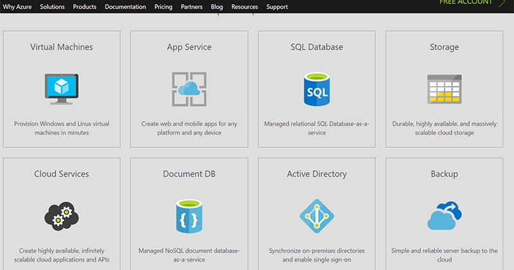The height and width of the screenshot is (270, 514).
Task: Select the Active Directory heading
Action: [317, 174]
